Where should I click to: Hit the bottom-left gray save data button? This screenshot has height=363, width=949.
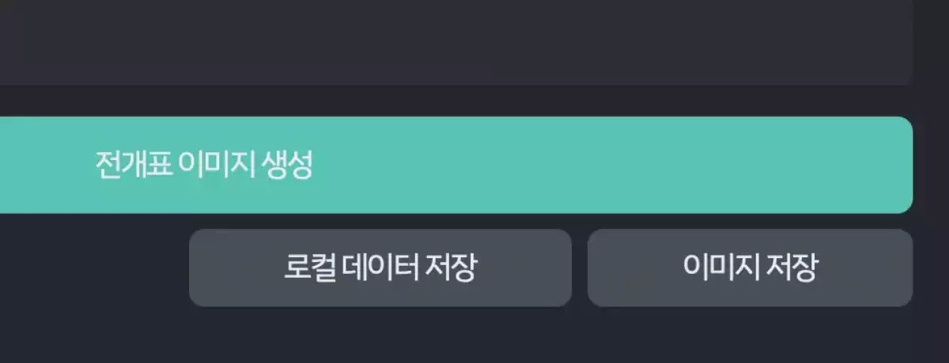tap(380, 268)
